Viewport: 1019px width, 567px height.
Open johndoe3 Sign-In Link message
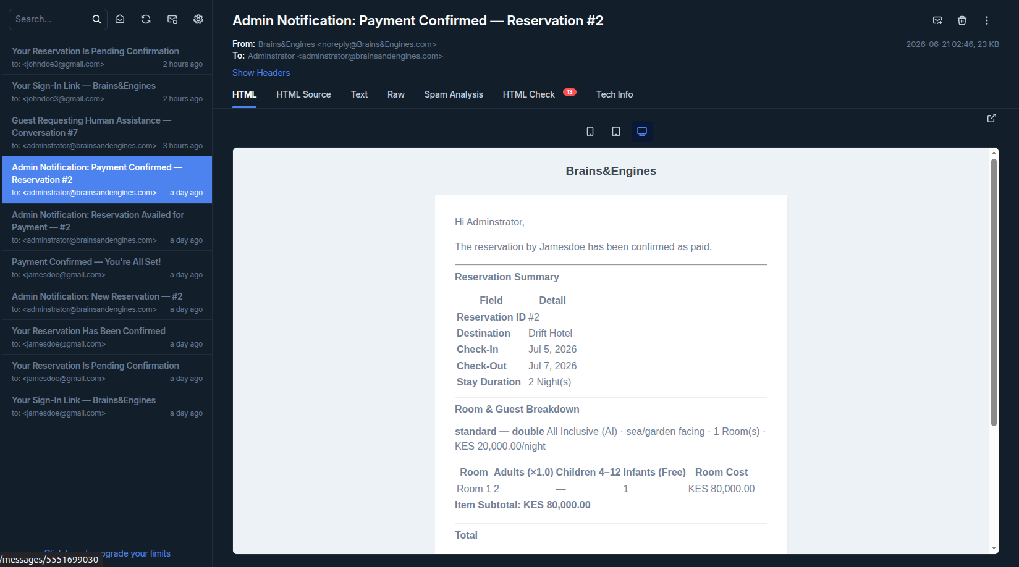[108, 92]
